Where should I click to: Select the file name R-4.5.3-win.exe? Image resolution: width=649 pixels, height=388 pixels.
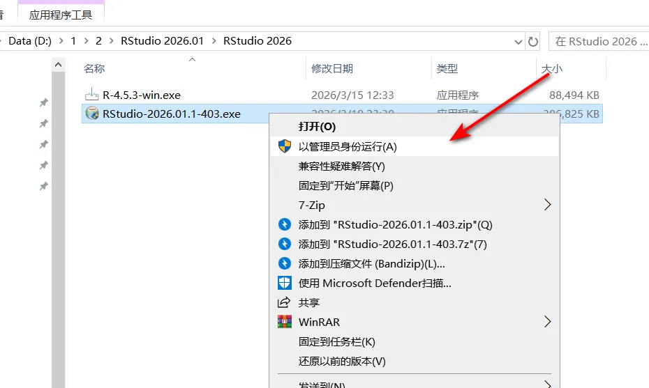(x=142, y=95)
